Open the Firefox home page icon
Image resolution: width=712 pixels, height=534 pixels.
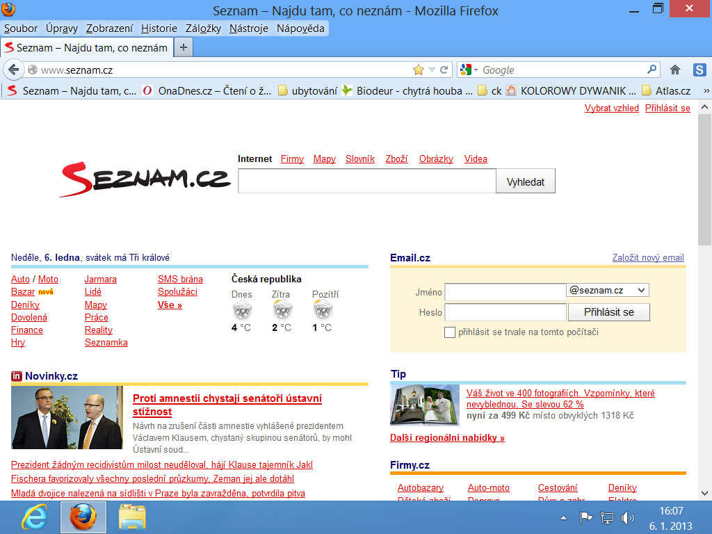point(674,70)
